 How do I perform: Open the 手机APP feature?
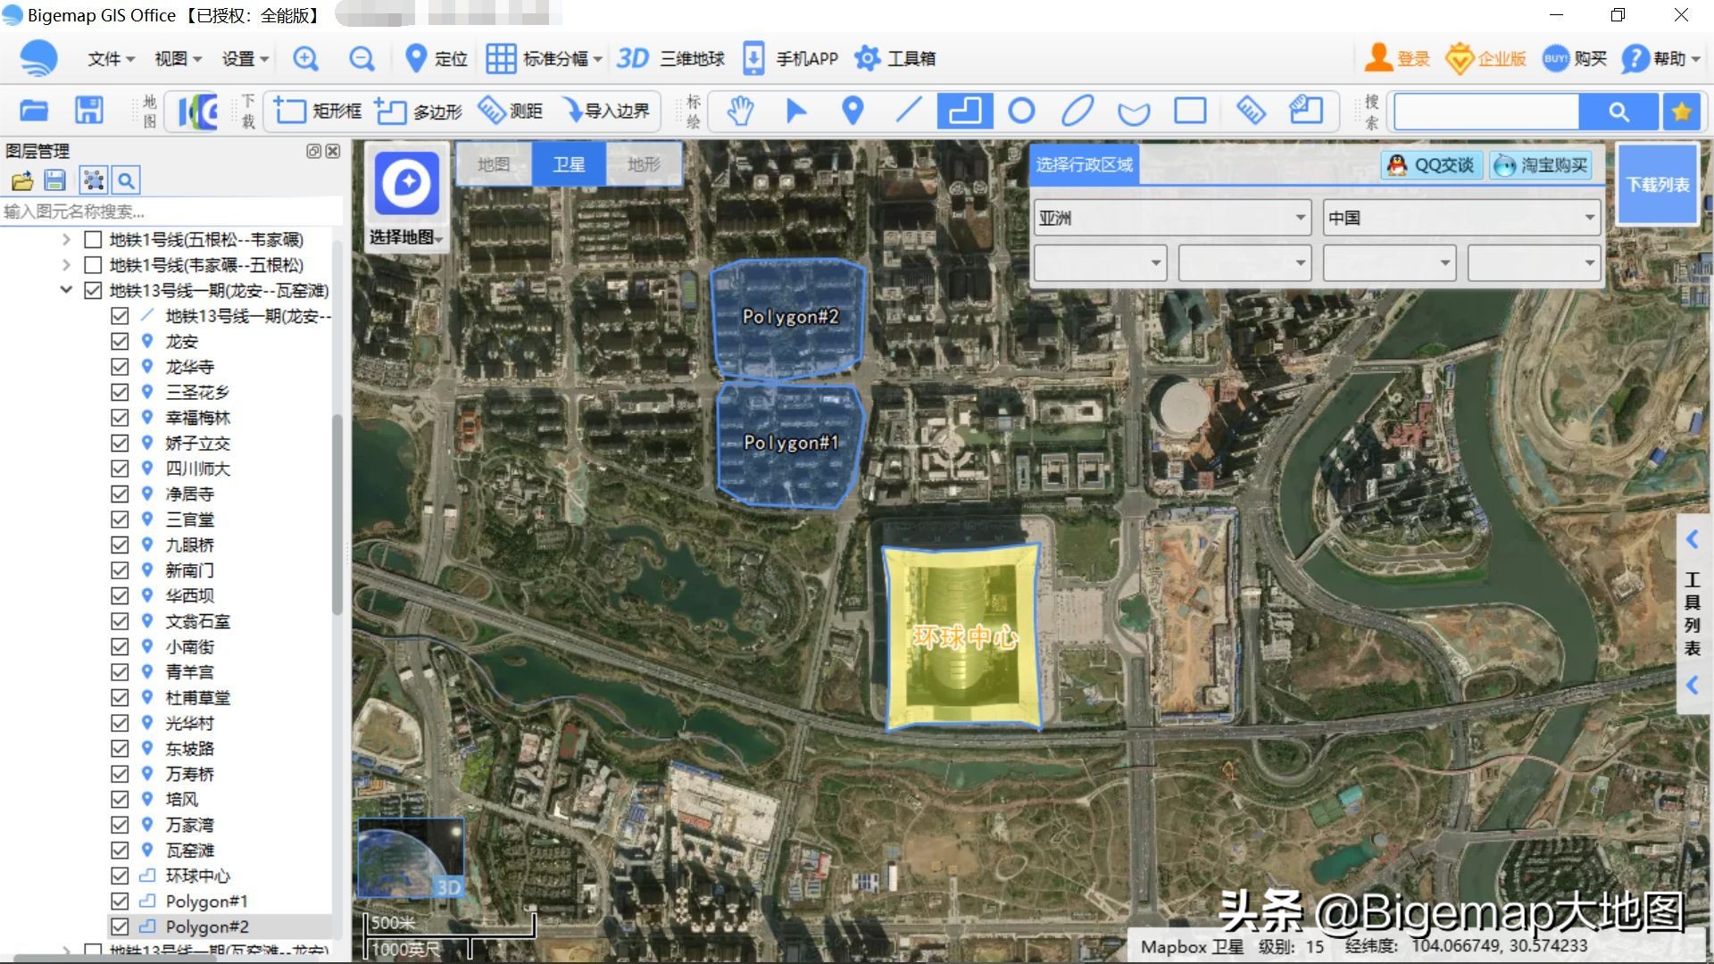[790, 58]
